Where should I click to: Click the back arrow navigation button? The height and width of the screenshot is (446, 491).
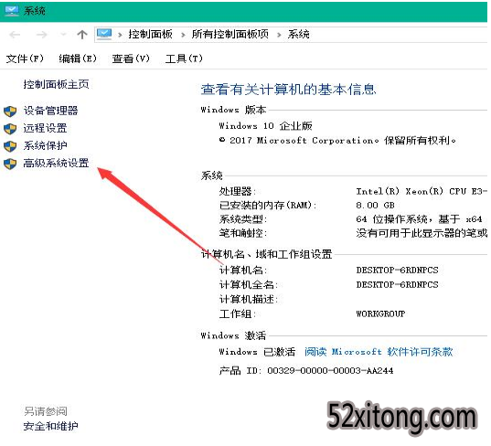click(x=15, y=35)
